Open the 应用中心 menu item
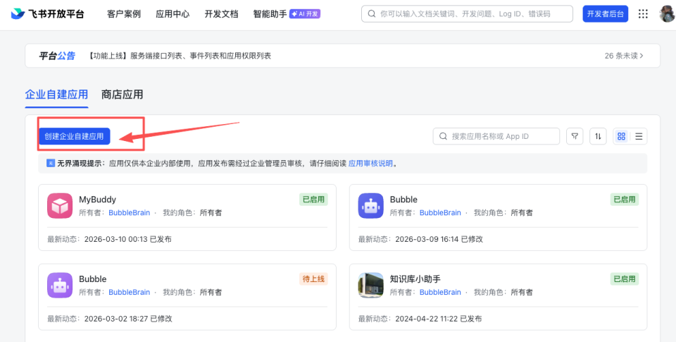Screen dimensions: 676x342 point(173,14)
